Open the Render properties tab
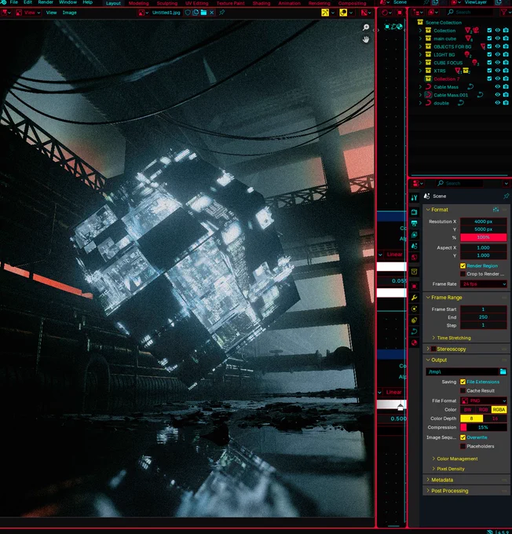Viewport: 512px width, 534px height. pos(414,212)
